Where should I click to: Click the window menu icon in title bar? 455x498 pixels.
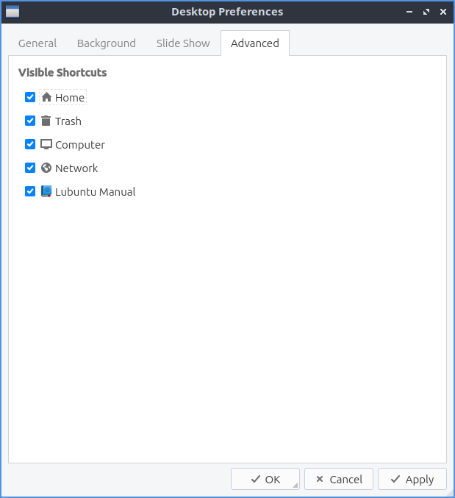pyautogui.click(x=12, y=12)
